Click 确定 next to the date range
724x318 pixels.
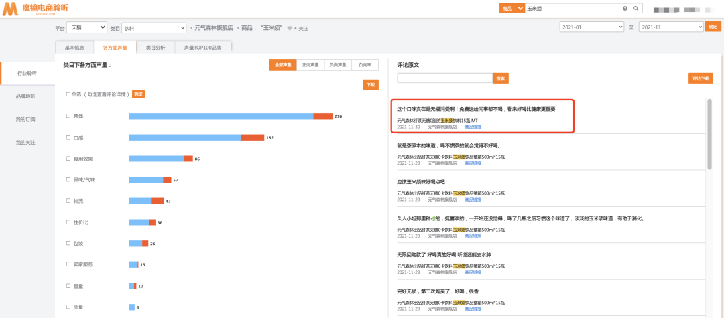pyautogui.click(x=713, y=27)
